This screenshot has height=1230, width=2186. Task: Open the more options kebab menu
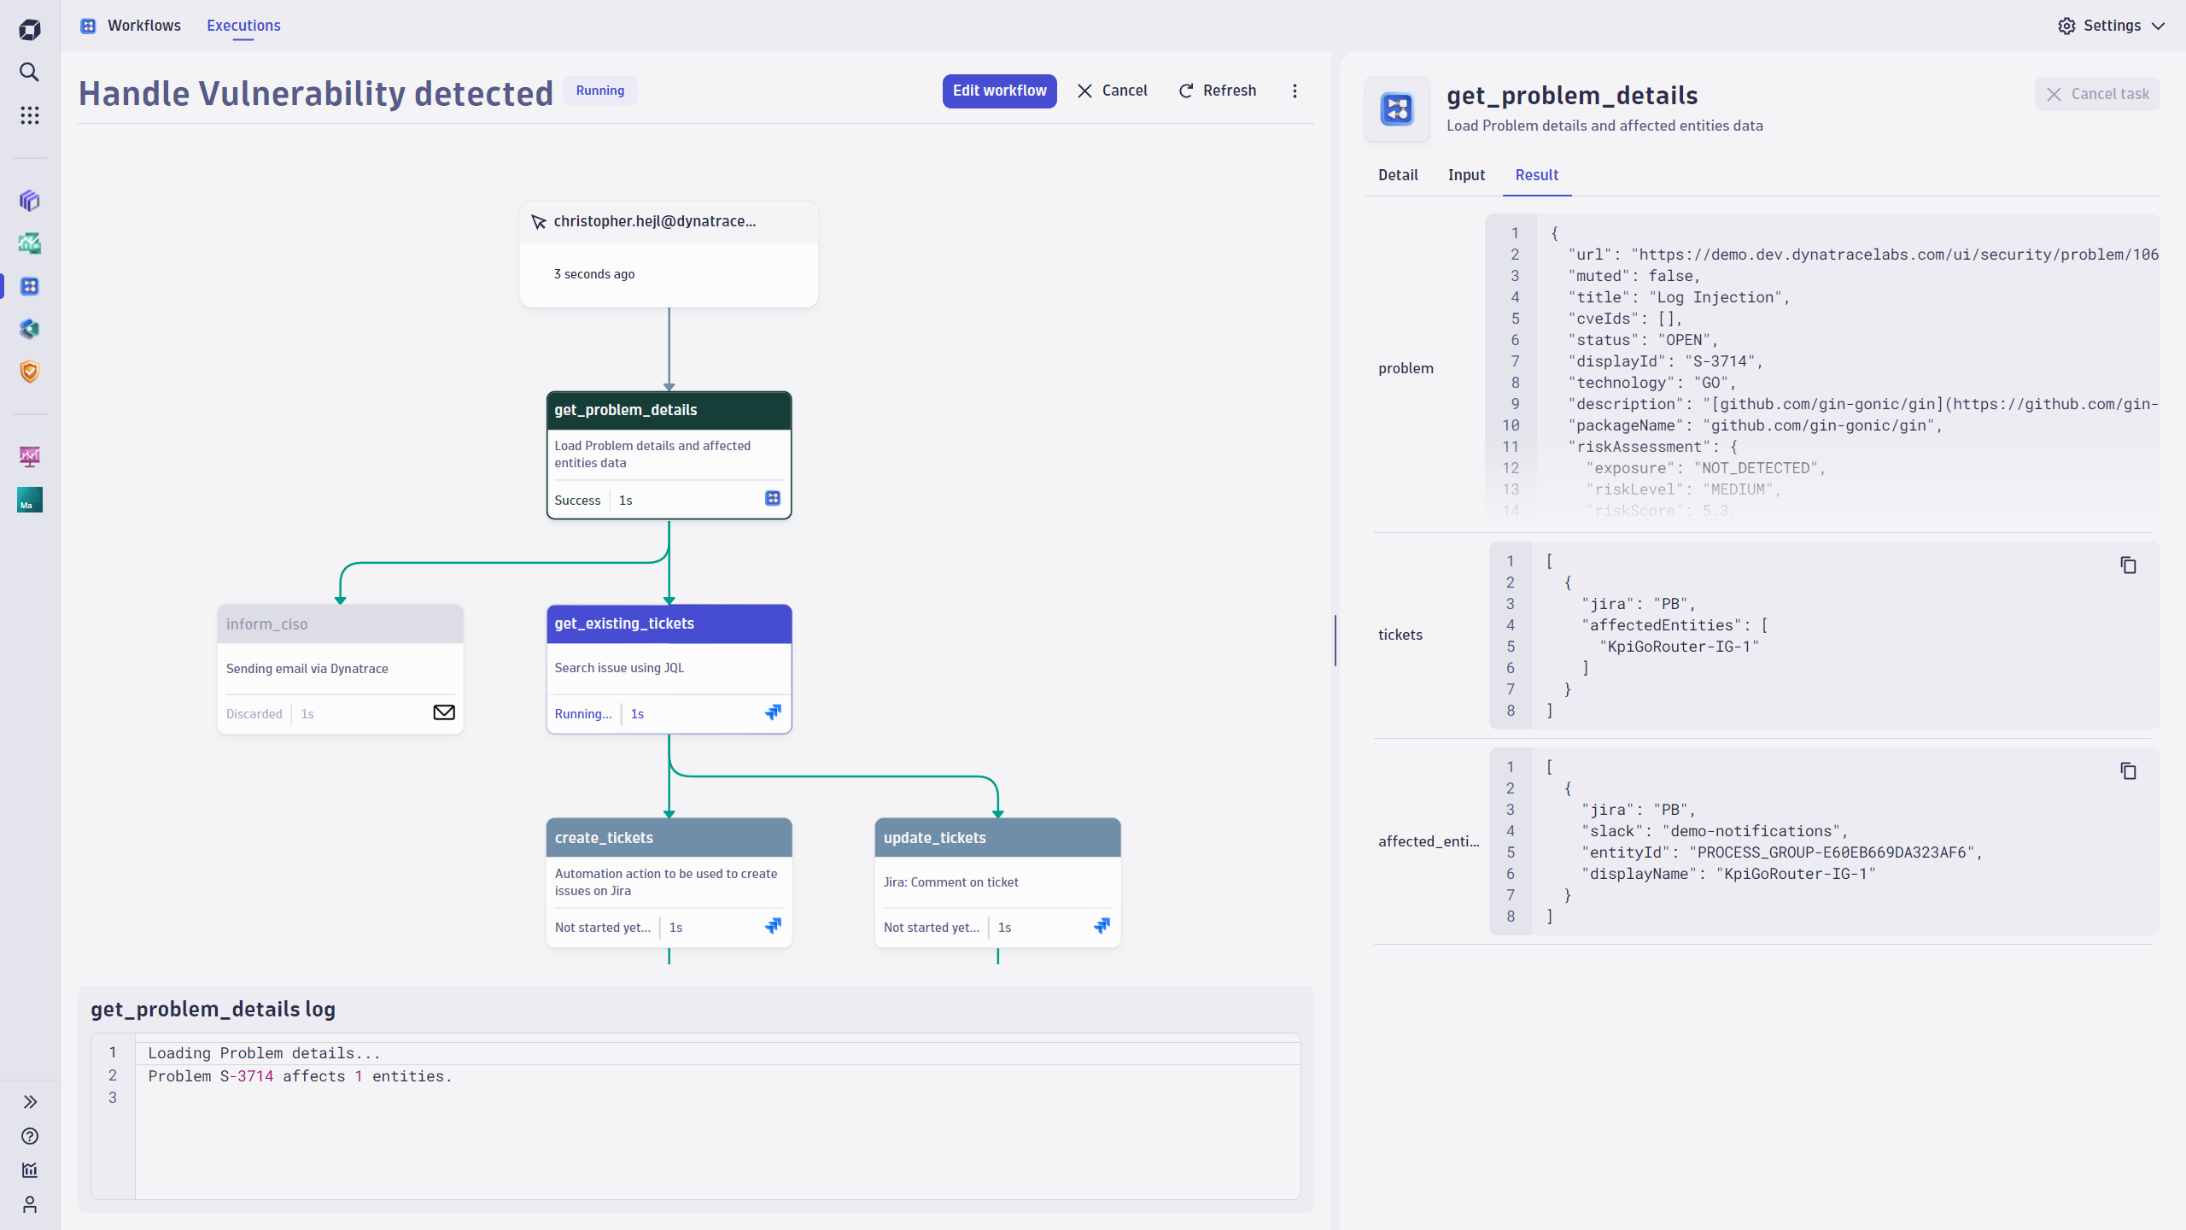click(x=1295, y=91)
